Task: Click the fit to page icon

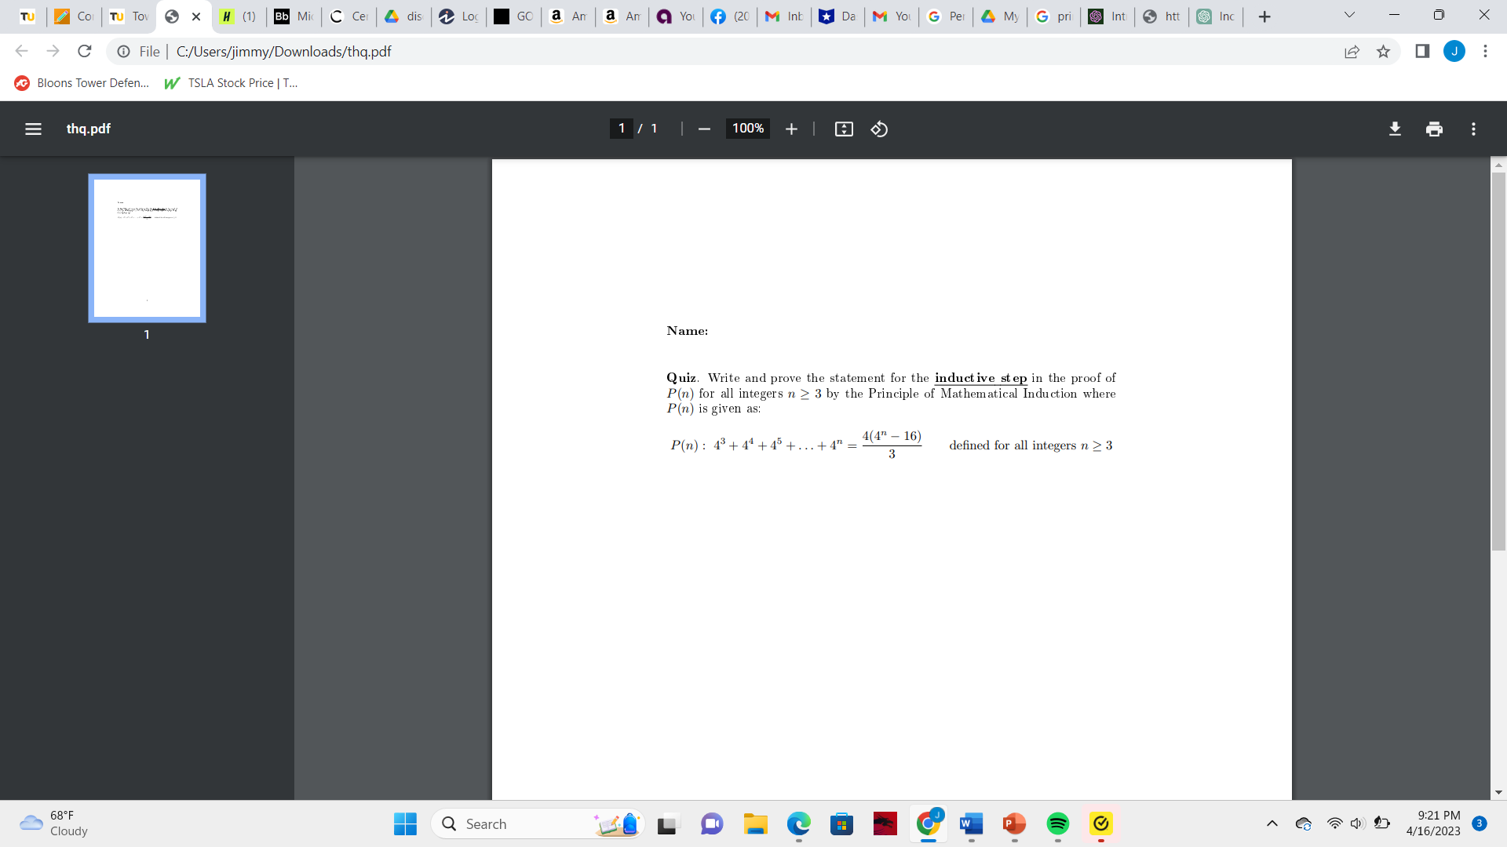Action: (844, 129)
